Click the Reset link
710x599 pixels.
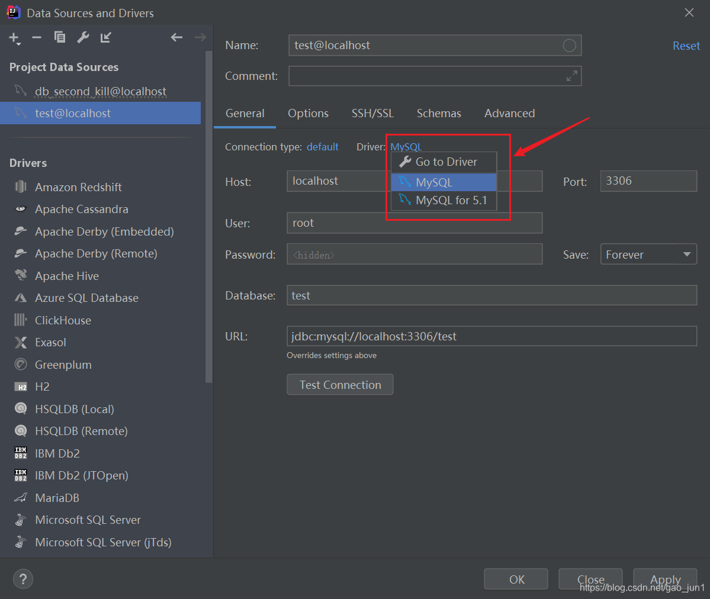pos(686,46)
